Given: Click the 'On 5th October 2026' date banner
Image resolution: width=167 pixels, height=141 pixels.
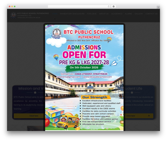Looking at the screenshot, I should 84,67.
